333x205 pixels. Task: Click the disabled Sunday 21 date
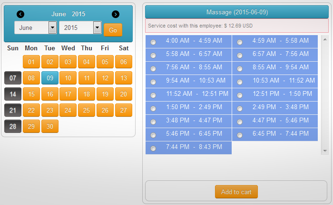click(13, 110)
